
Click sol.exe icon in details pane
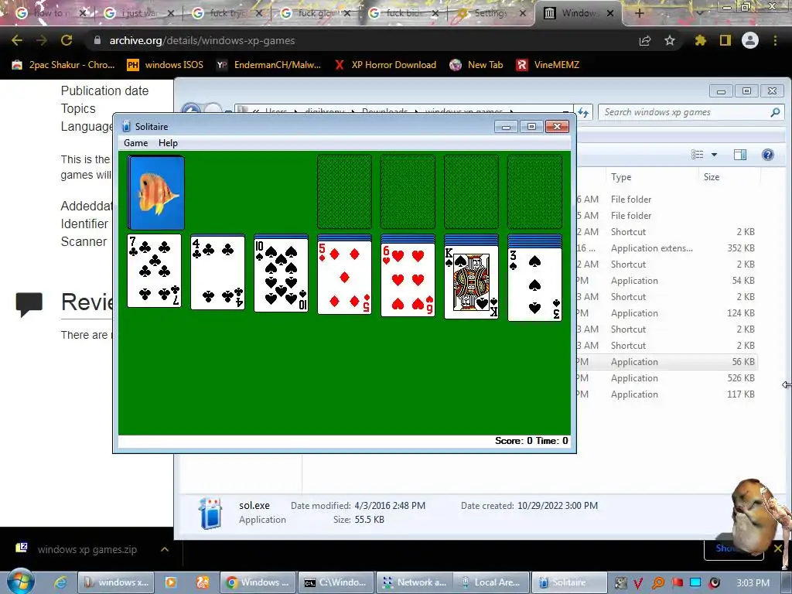click(x=210, y=514)
